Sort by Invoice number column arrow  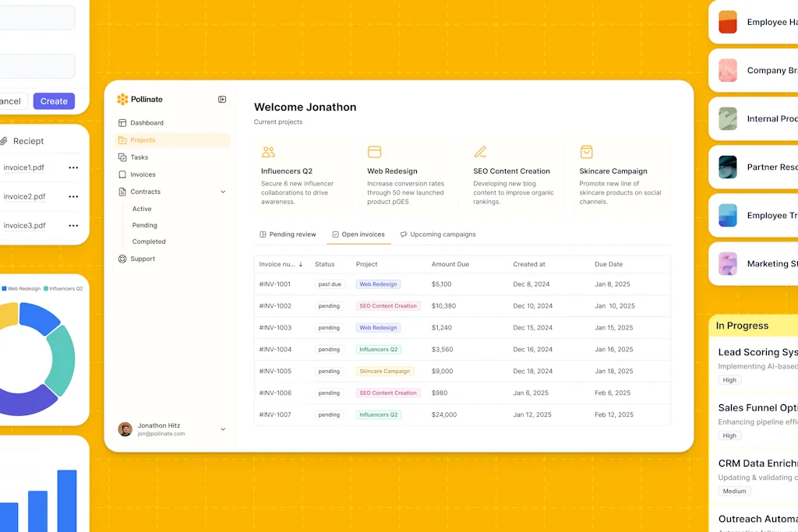pos(301,265)
